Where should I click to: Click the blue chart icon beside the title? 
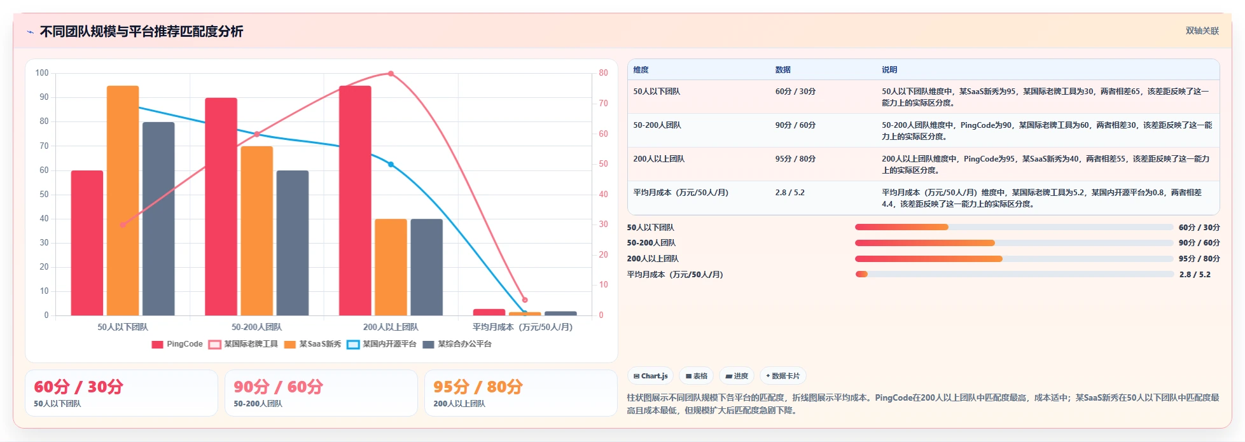(30, 32)
